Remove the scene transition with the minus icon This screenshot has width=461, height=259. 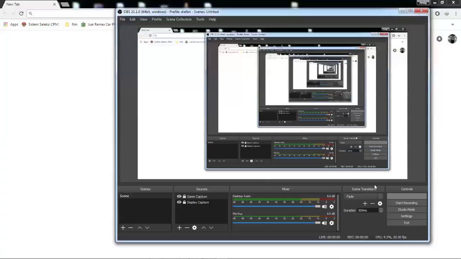point(372,204)
